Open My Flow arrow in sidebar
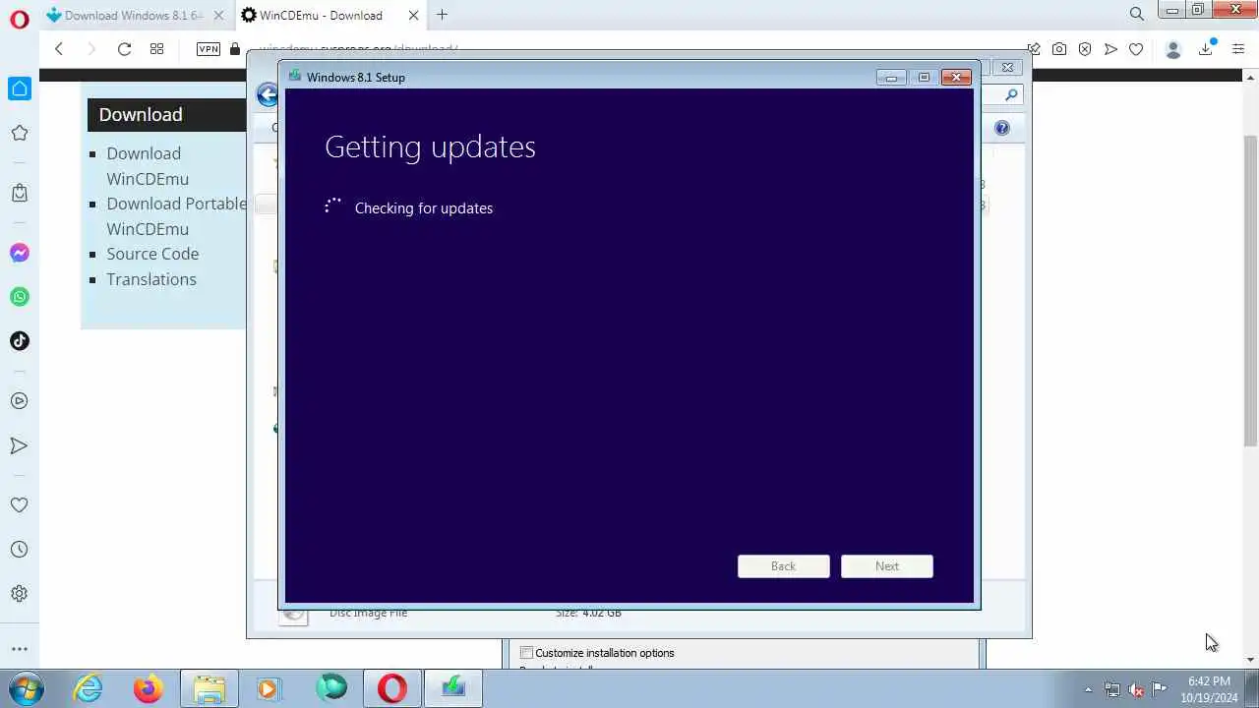 [x=20, y=445]
